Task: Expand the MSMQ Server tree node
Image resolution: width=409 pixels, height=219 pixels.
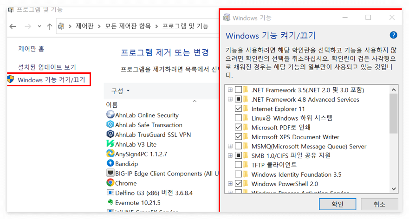Action: (x=230, y=146)
